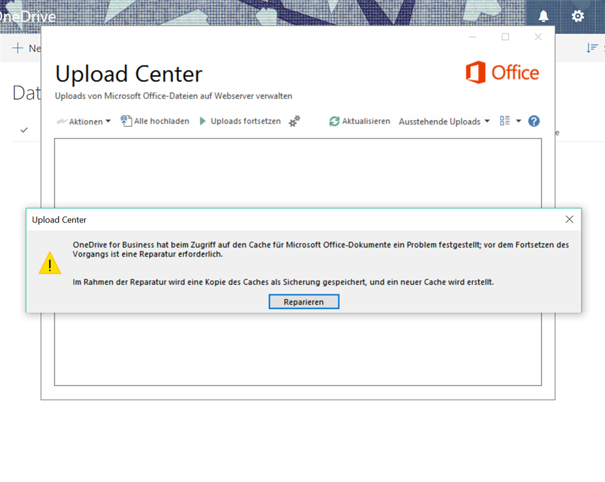
Task: Open Upload Center settings gear icon
Action: tap(294, 121)
